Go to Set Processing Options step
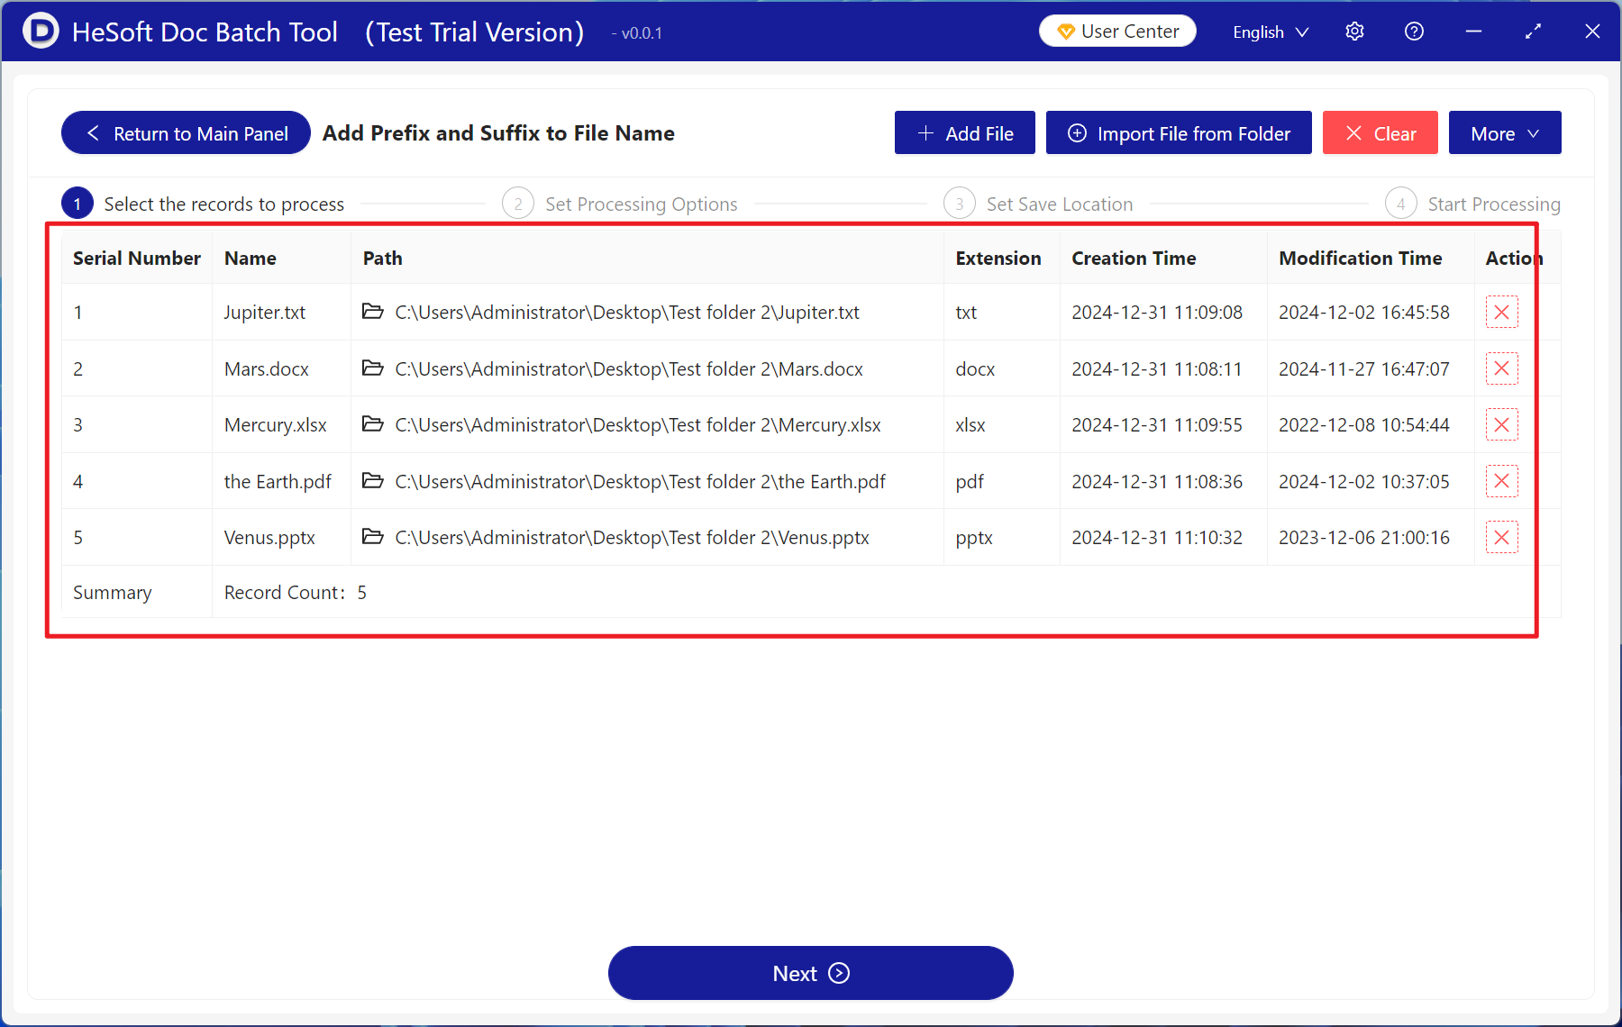 tap(620, 204)
